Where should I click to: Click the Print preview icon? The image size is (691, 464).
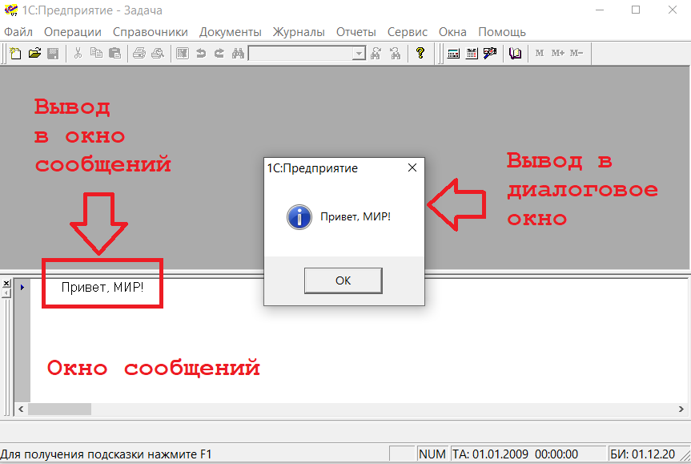158,54
